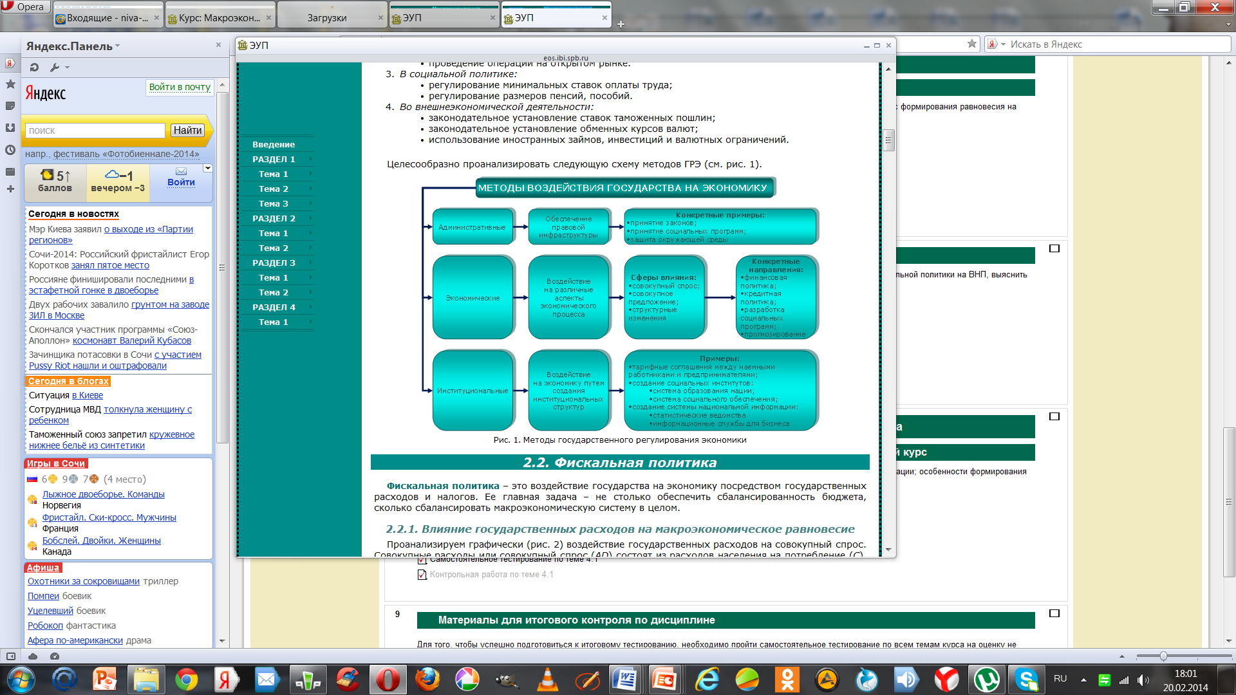
Task: Open the Яндекс.Панель title dropdown
Action: pyautogui.click(x=117, y=46)
